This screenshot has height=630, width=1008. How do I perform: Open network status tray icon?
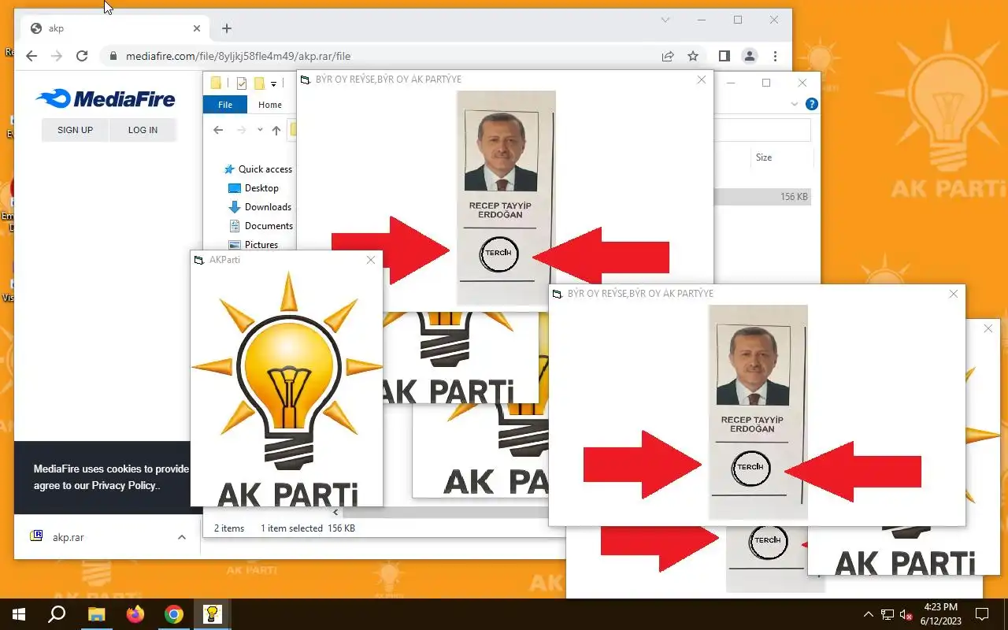[888, 614]
